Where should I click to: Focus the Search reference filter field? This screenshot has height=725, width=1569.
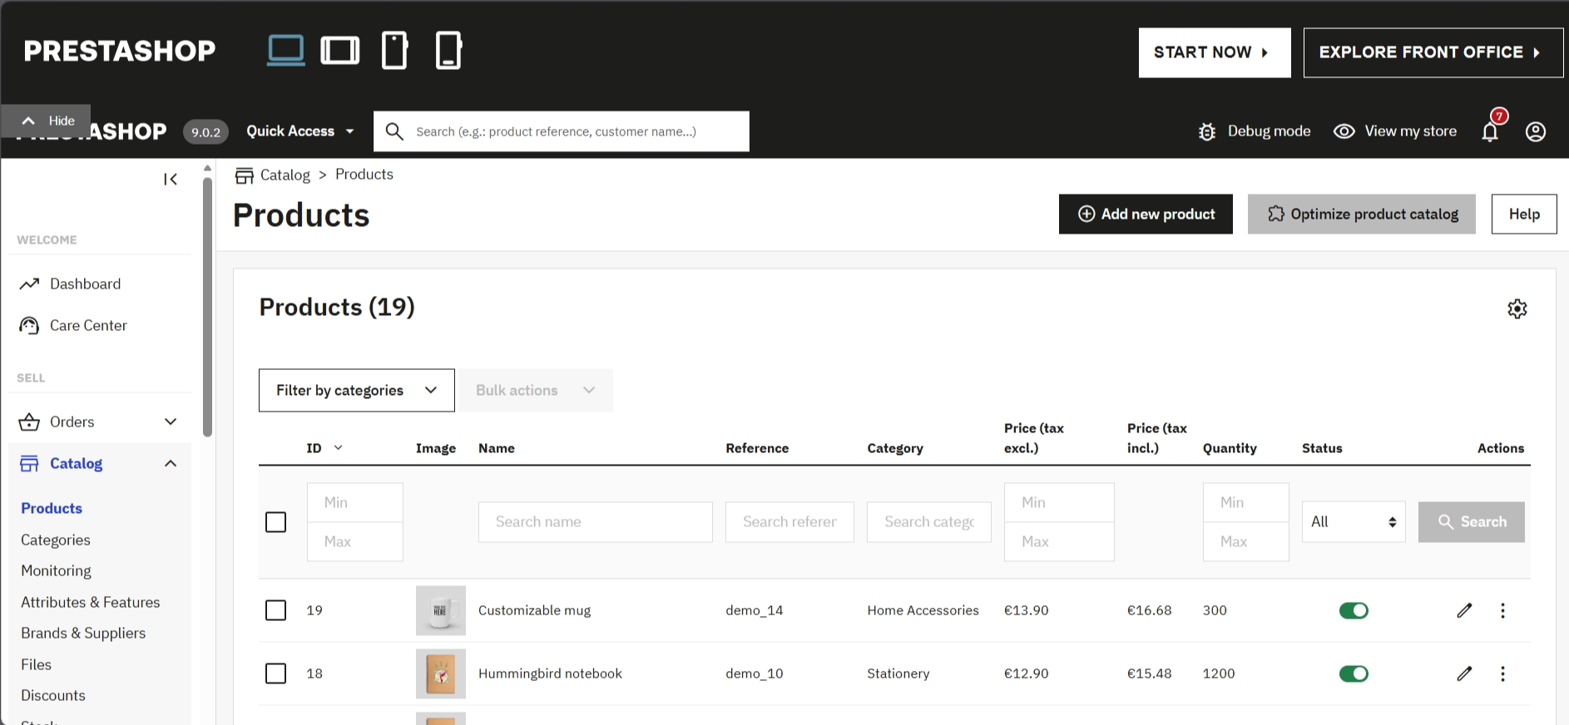(x=789, y=522)
